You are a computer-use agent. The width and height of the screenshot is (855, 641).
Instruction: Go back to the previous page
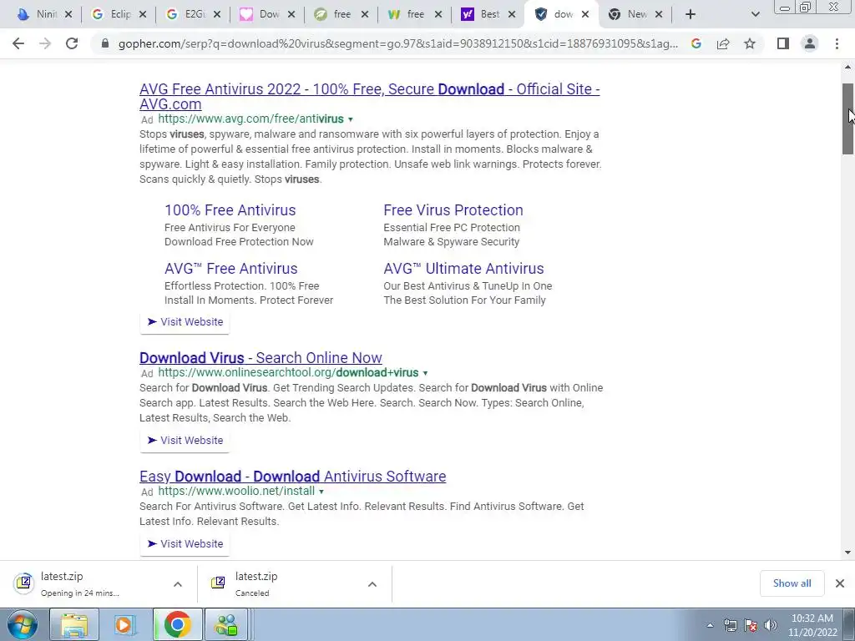[18, 43]
